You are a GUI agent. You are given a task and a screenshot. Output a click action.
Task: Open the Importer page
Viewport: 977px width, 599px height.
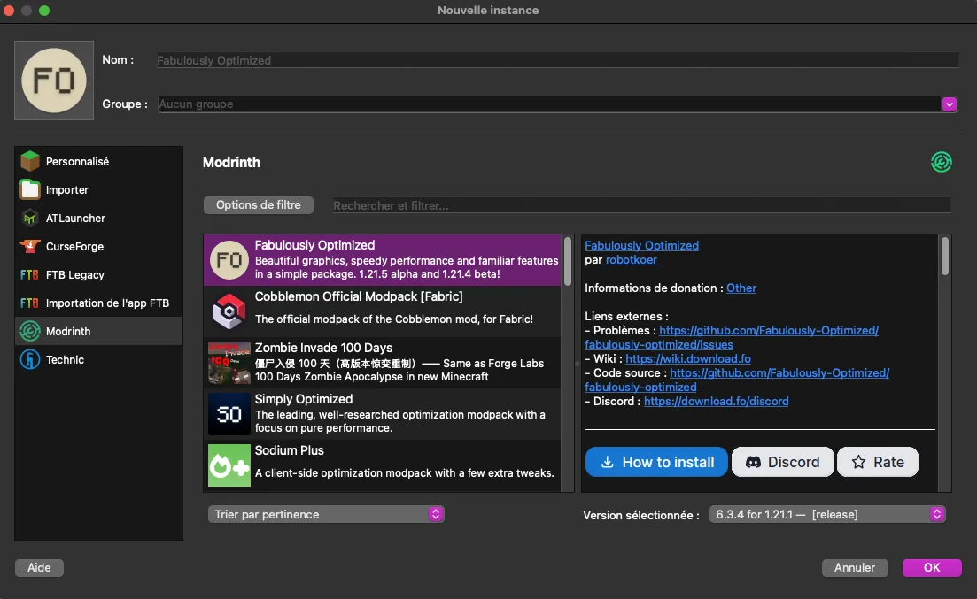(67, 190)
